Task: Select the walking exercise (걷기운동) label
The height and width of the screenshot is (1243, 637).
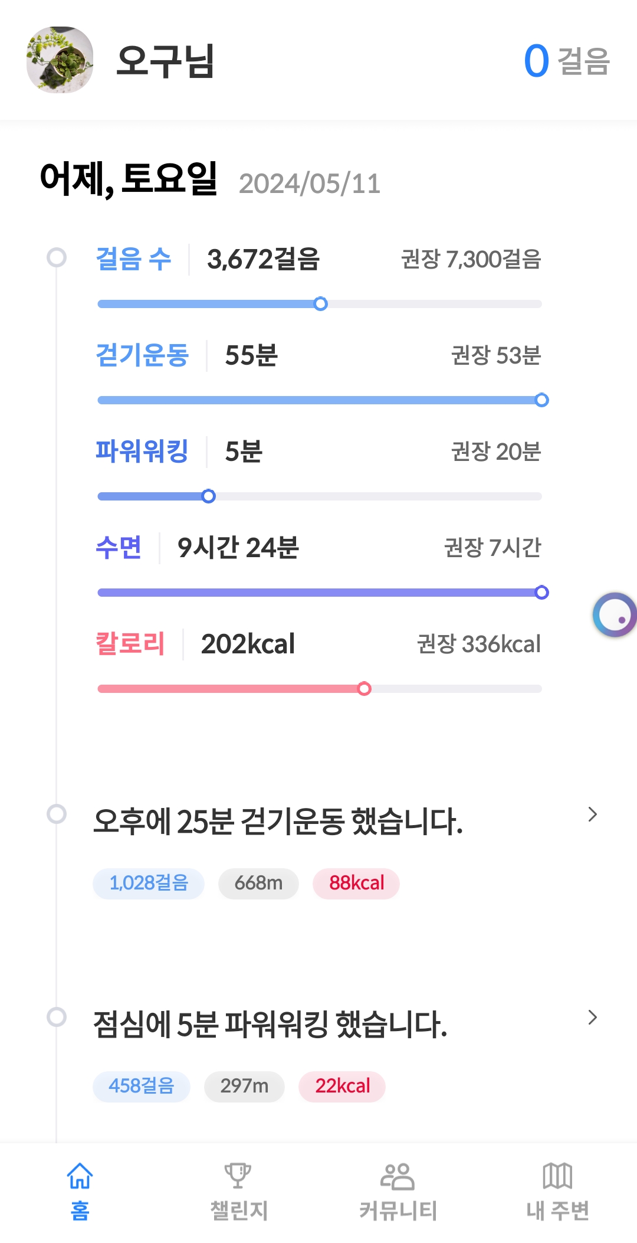Action: coord(142,355)
